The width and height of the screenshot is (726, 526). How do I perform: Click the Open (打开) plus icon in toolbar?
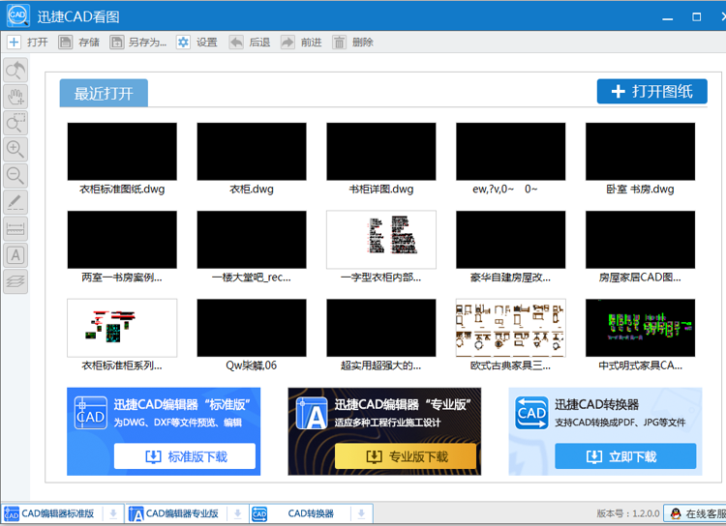(x=15, y=43)
